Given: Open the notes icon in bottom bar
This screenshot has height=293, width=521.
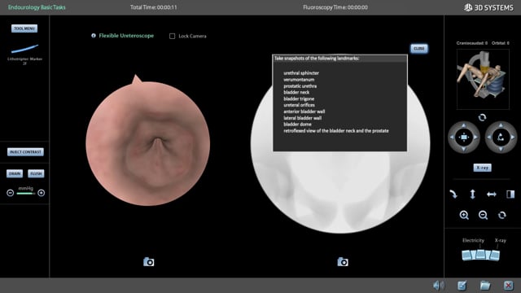Looking at the screenshot, I should coord(462,286).
